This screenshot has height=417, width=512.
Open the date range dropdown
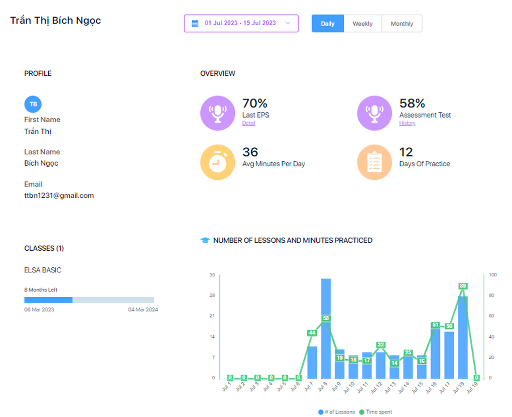240,23
